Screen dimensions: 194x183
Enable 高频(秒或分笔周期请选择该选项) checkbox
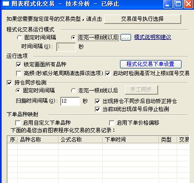click(x=19, y=73)
